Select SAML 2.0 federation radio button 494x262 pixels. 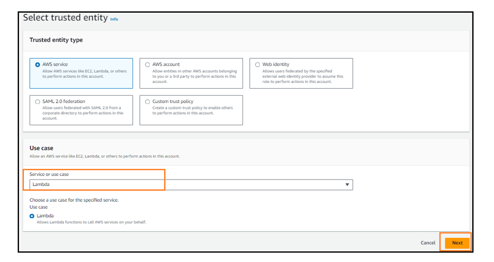click(38, 101)
